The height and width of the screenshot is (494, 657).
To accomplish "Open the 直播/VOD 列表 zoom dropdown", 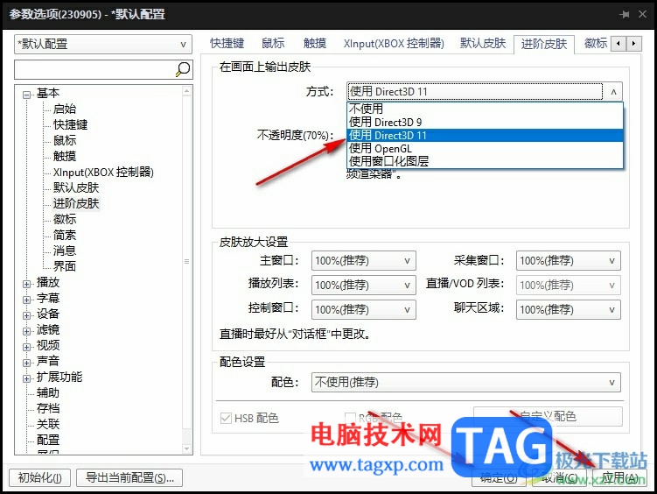I will 568,286.
